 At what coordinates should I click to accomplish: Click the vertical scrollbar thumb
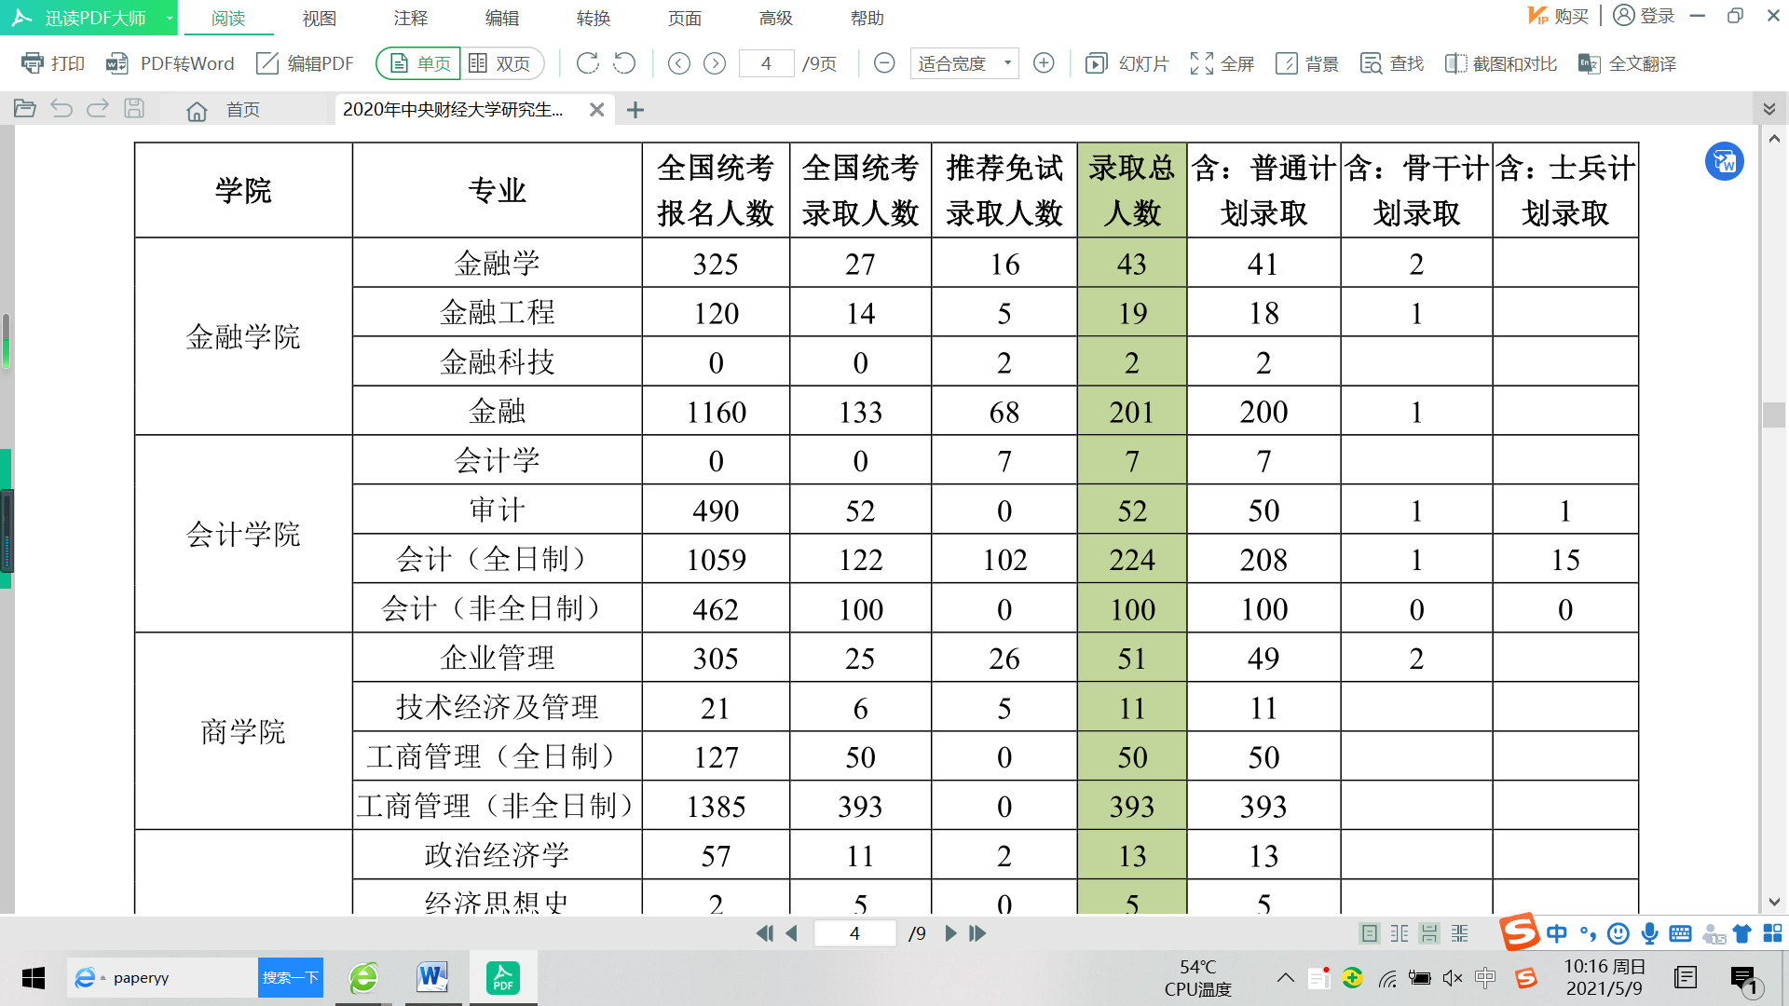(x=1774, y=415)
